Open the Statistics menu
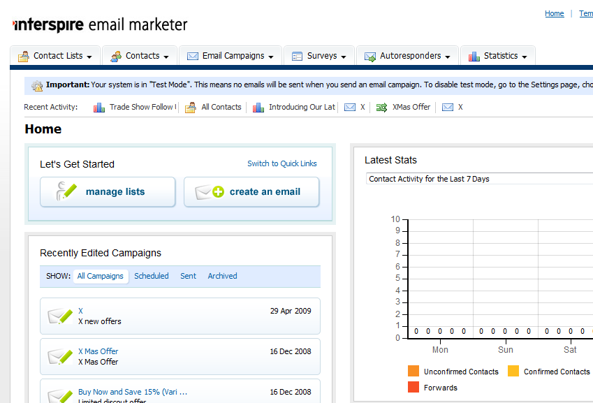 pyautogui.click(x=498, y=56)
